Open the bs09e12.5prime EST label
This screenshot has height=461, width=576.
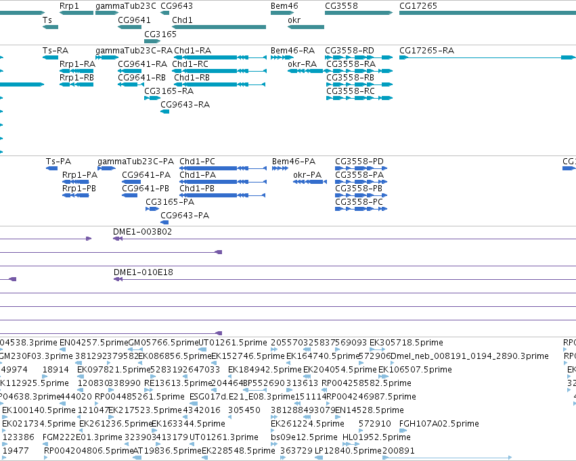(304, 437)
